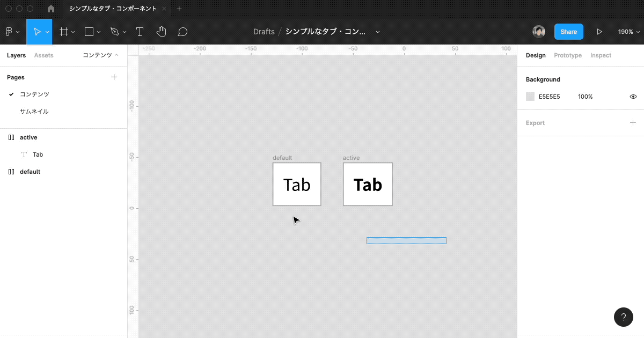The width and height of the screenshot is (644, 338).
Task: Toggle visibility of the Background fill
Action: tap(633, 97)
